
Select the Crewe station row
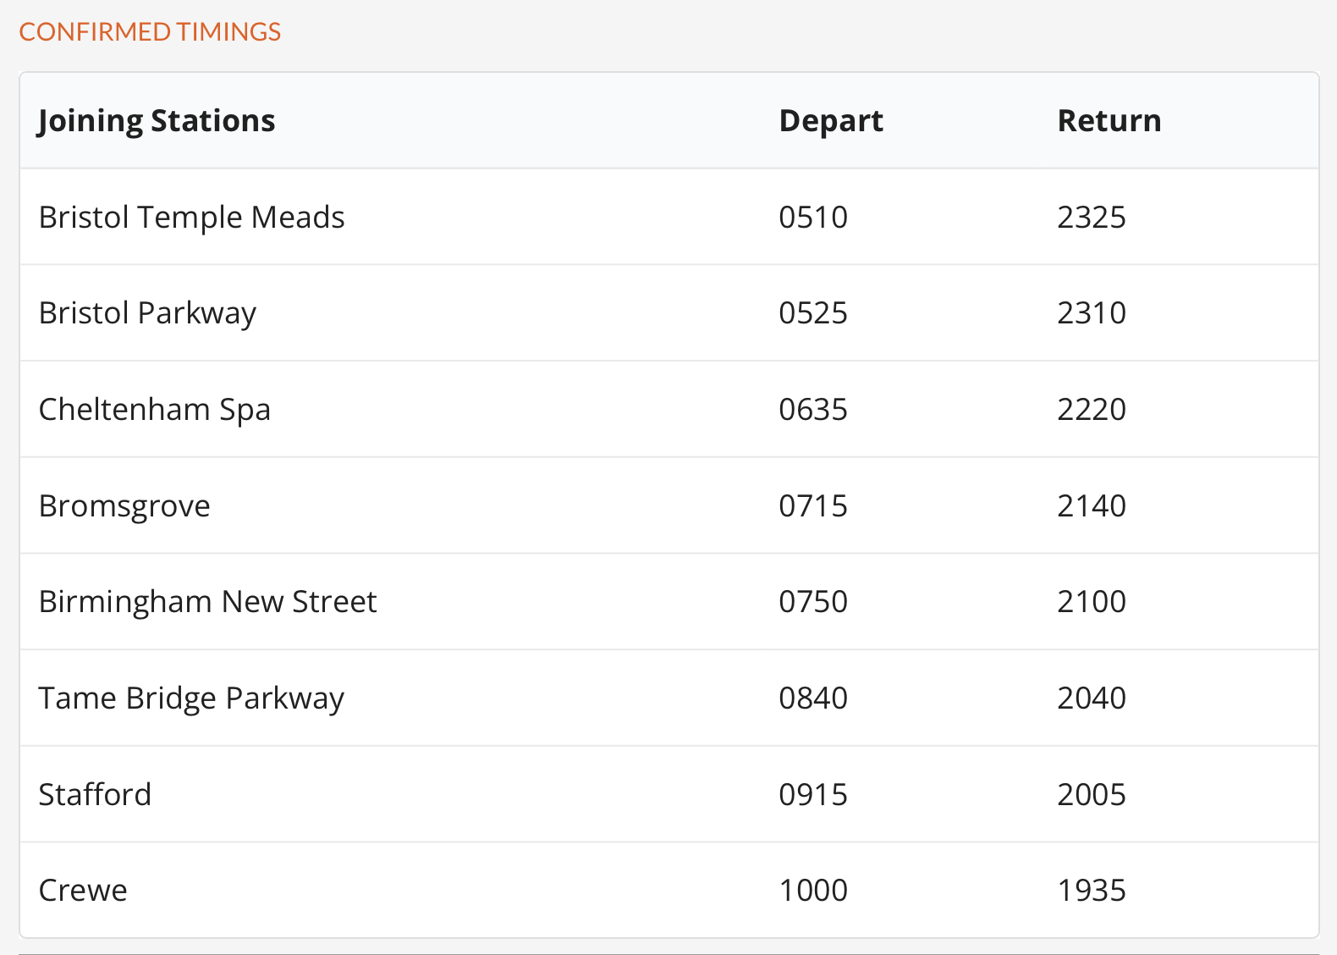(669, 890)
